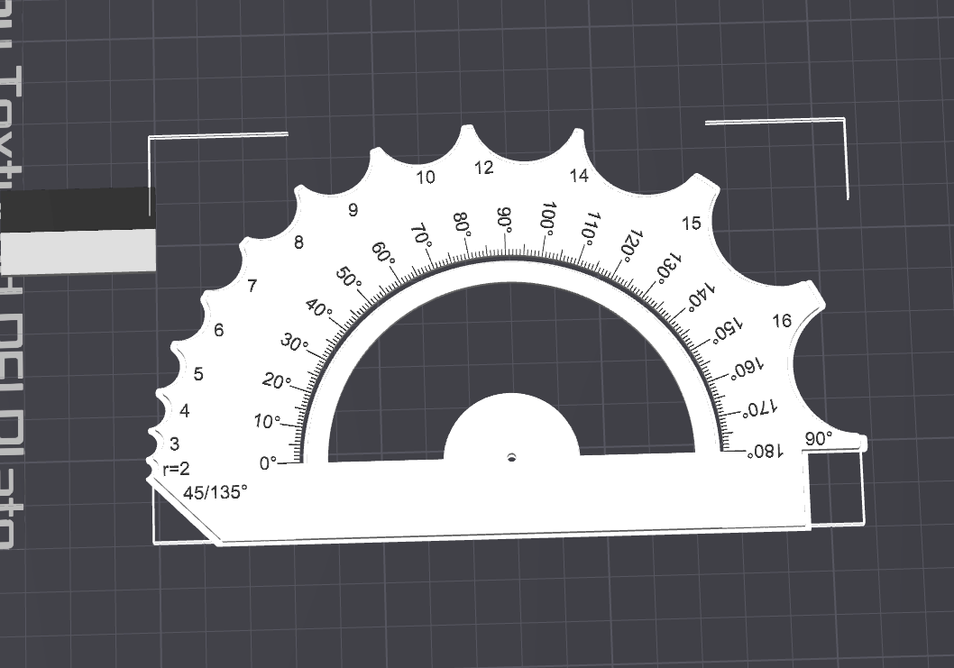954x668 pixels.
Task: Click the "0°" scale marking
Action: (x=269, y=463)
